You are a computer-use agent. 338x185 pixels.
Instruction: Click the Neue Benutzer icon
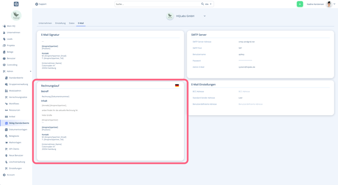pyautogui.click(x=6, y=155)
